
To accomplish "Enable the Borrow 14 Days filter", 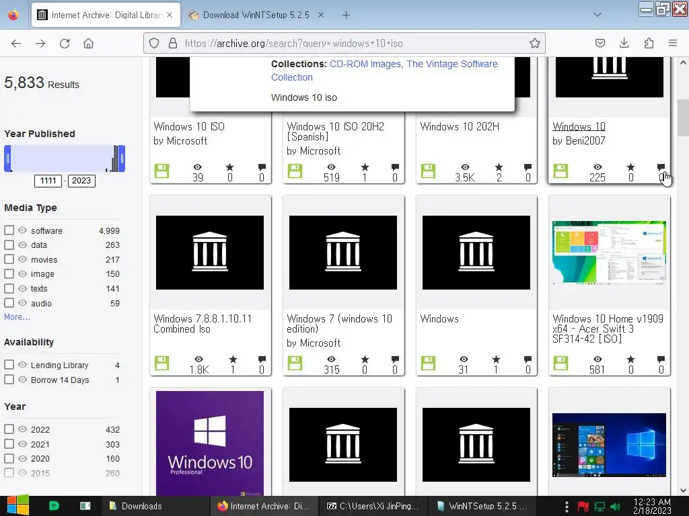I will tap(9, 379).
